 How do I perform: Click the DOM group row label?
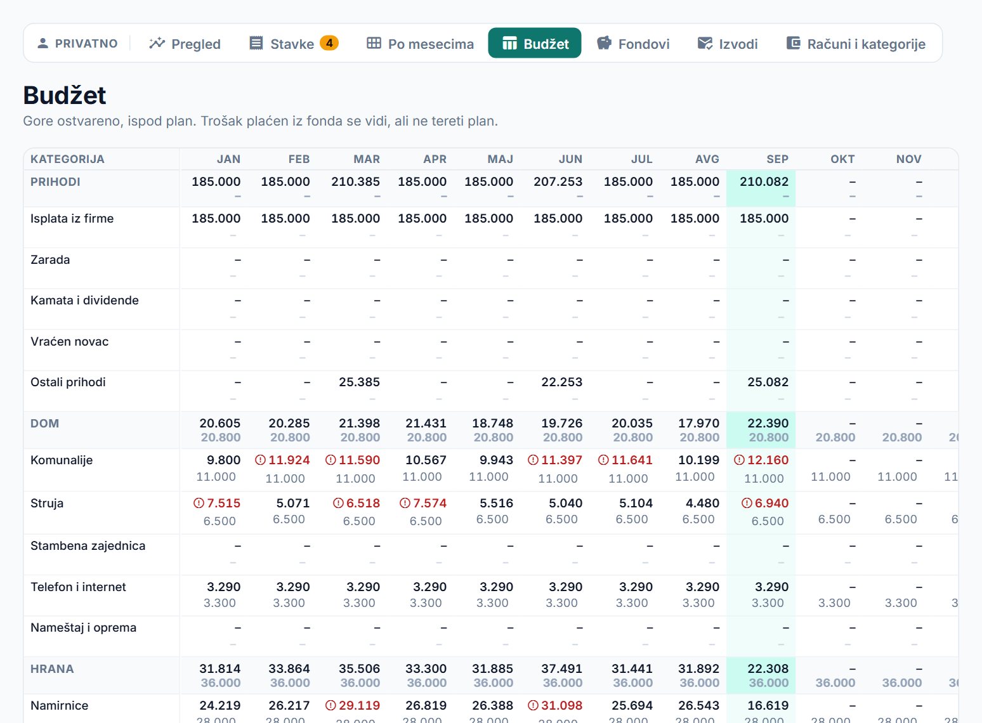(x=44, y=424)
